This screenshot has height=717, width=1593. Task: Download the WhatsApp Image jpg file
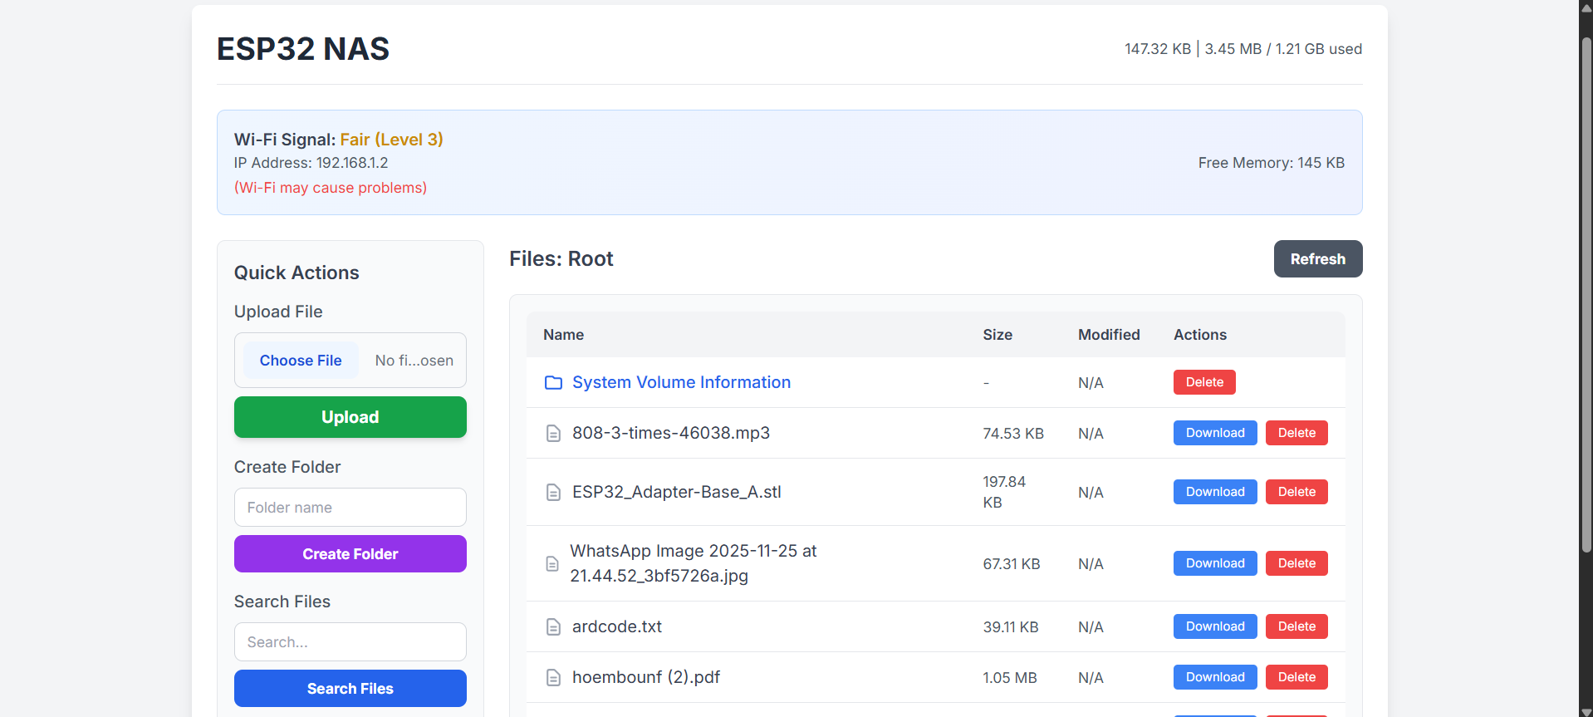tap(1214, 563)
